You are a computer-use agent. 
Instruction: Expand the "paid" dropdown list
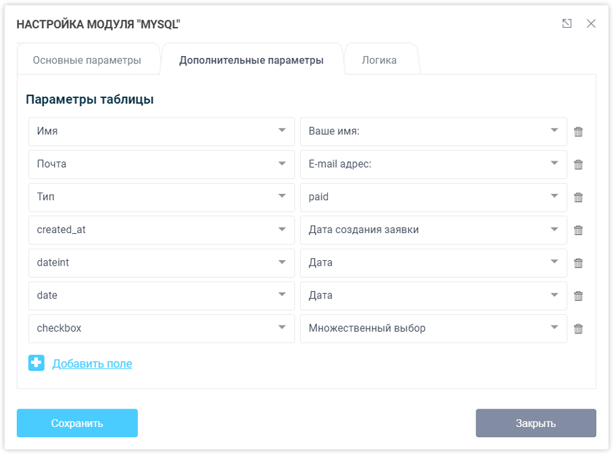[554, 197]
